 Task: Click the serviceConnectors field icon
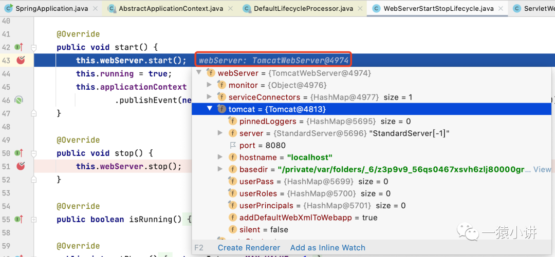(x=221, y=97)
